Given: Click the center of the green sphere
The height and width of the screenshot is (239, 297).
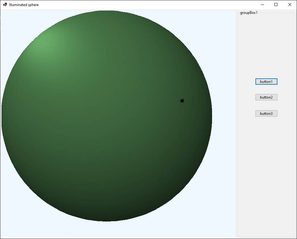Looking at the screenshot, I should point(107,116).
